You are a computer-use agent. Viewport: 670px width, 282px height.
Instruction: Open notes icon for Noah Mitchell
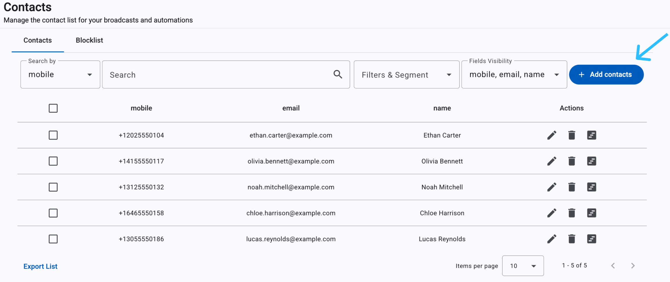591,187
